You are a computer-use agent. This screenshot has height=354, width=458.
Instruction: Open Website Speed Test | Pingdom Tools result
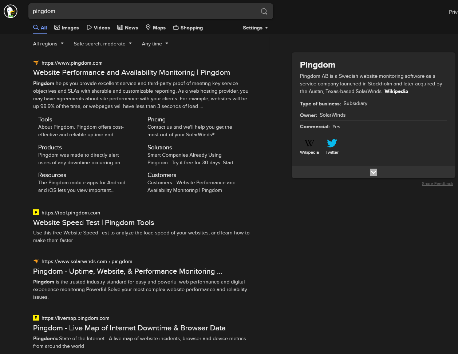point(94,222)
